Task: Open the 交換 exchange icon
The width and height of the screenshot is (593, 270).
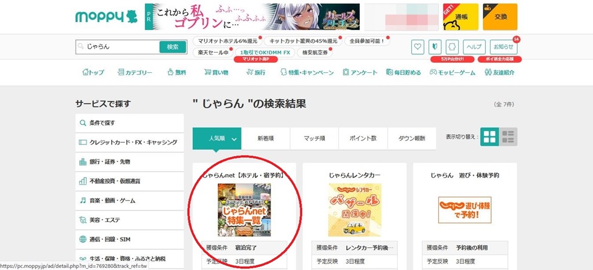Action: coord(500,17)
